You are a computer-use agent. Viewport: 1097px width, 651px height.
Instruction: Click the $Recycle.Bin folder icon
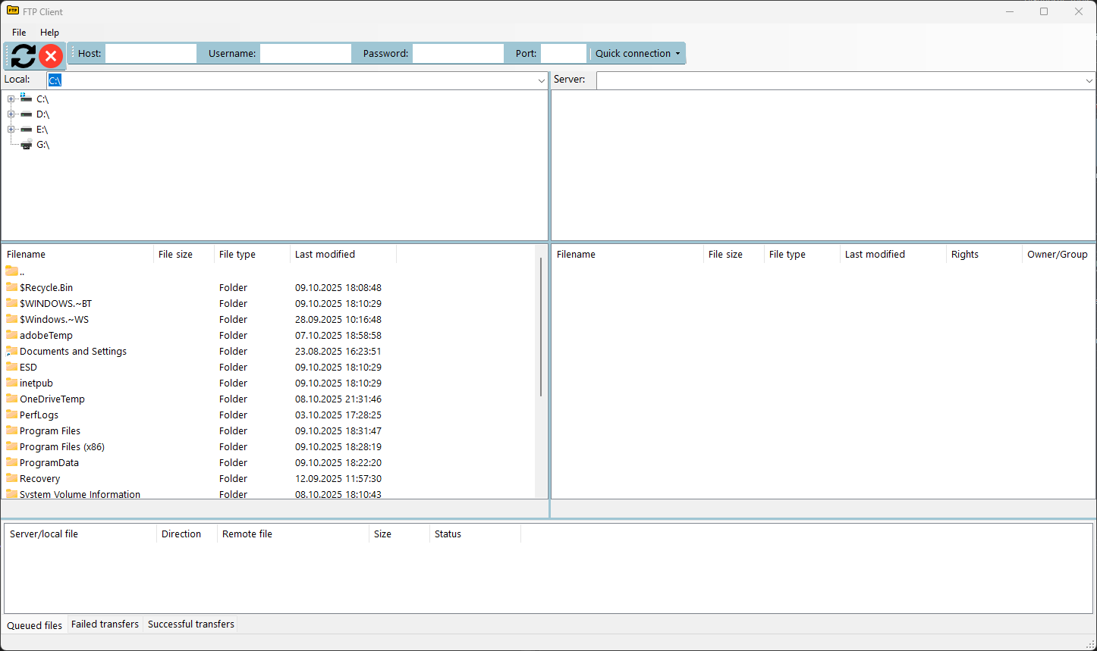tap(11, 287)
